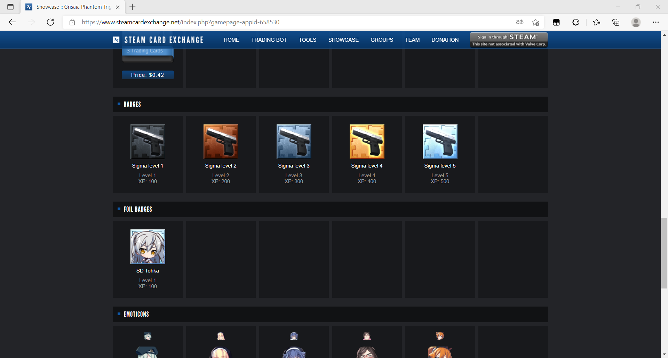Open SHOWCASE menu item
This screenshot has width=668, height=358.
343,40
